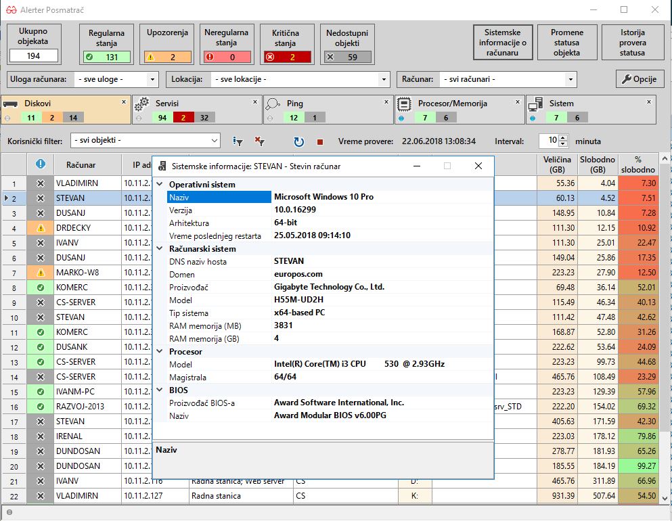
Task: Close the Diskovi tab
Action: click(x=124, y=102)
